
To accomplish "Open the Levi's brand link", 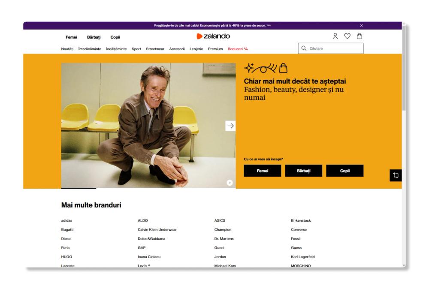I will pos(144,265).
